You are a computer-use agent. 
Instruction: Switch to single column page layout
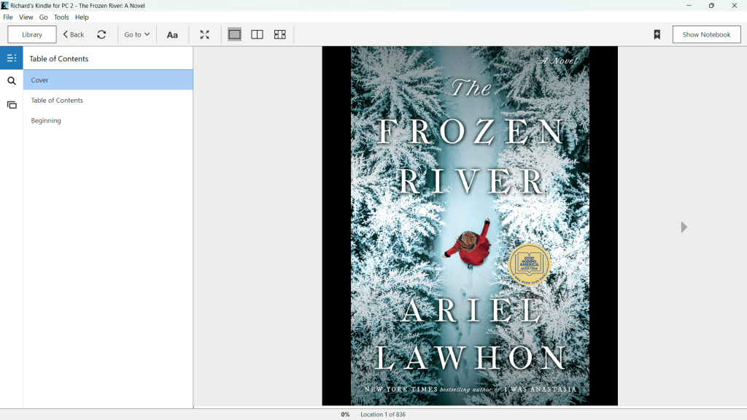pos(234,34)
